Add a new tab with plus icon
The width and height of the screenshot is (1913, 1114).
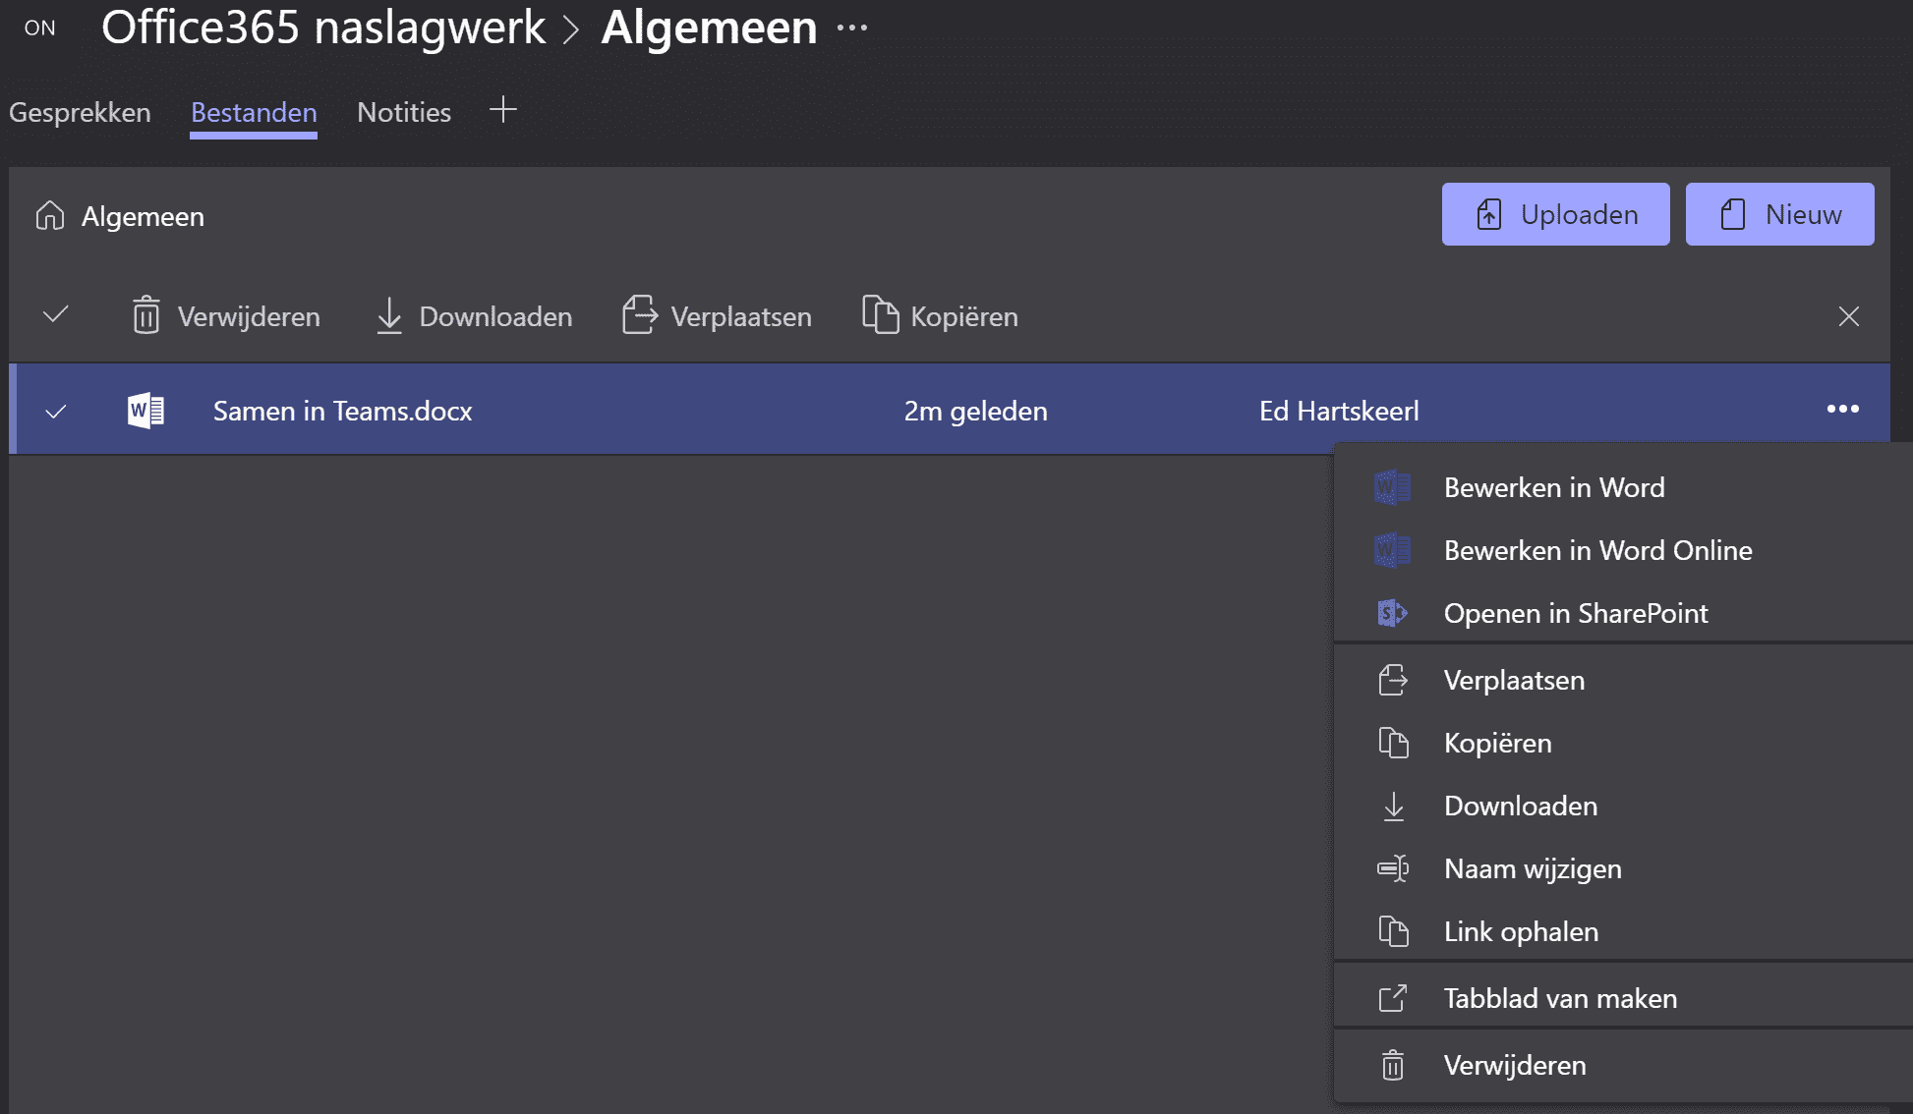[x=503, y=109]
